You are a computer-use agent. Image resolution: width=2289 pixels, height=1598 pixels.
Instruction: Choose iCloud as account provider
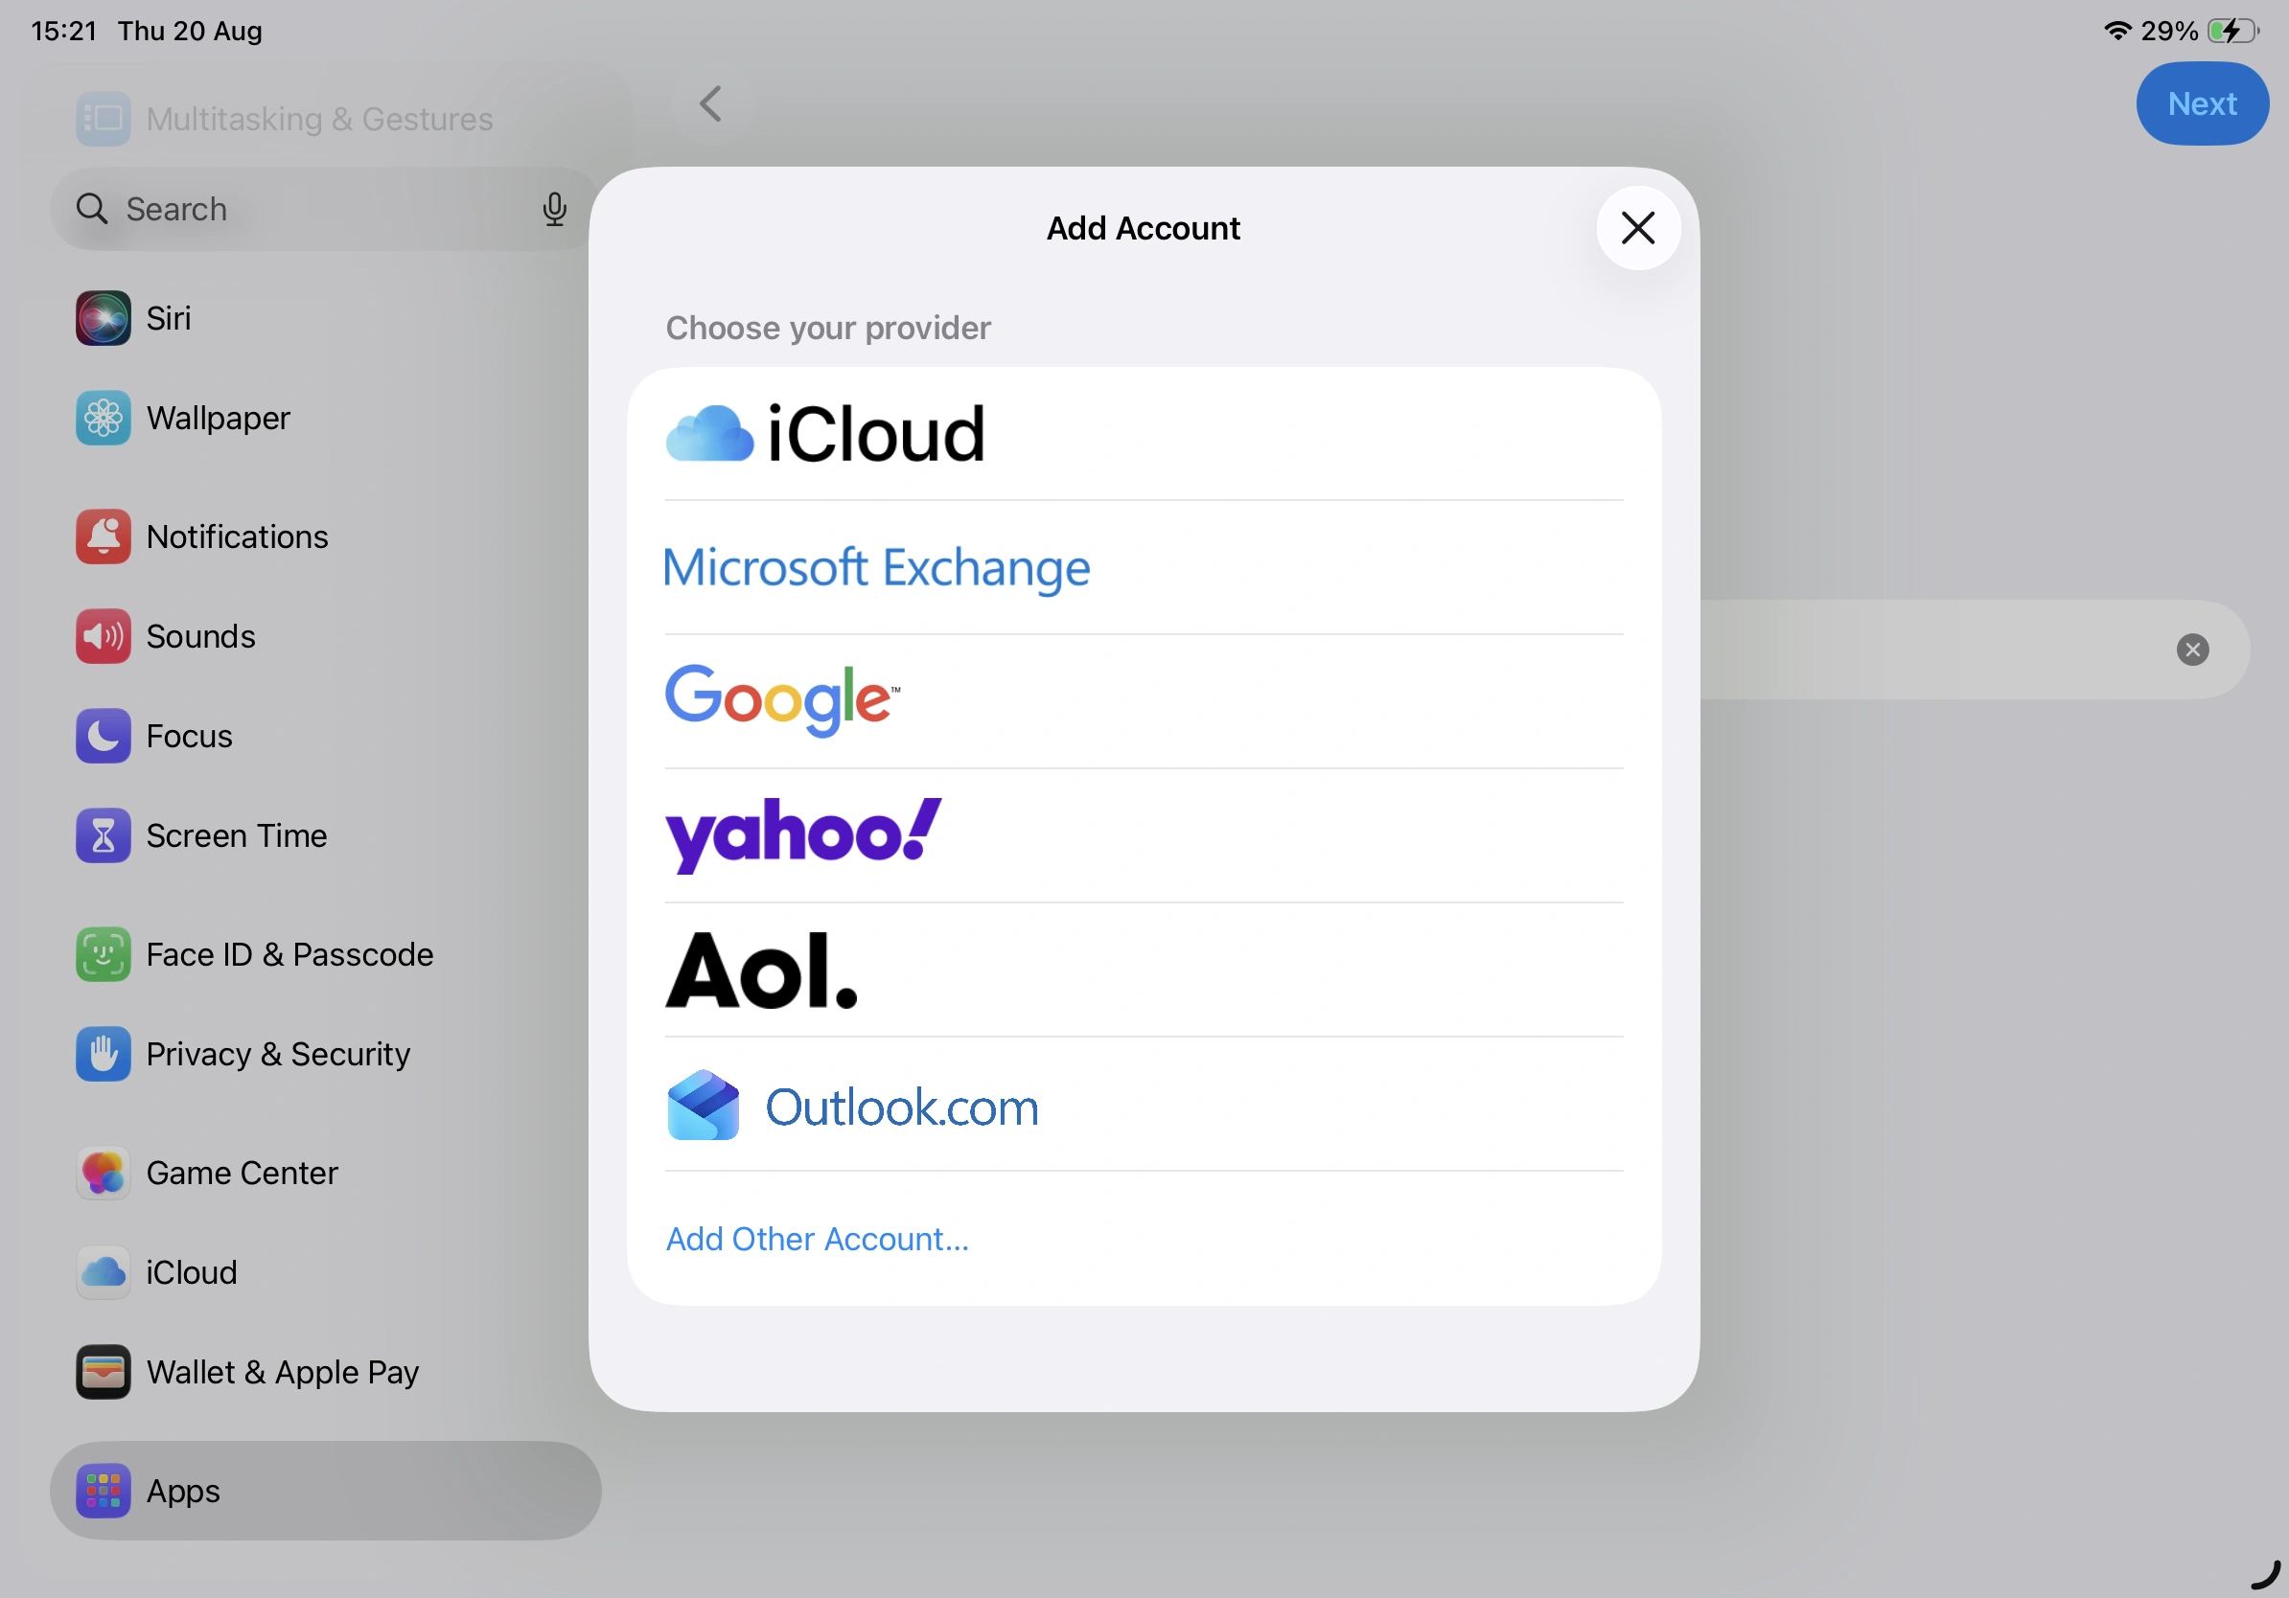coord(1144,434)
